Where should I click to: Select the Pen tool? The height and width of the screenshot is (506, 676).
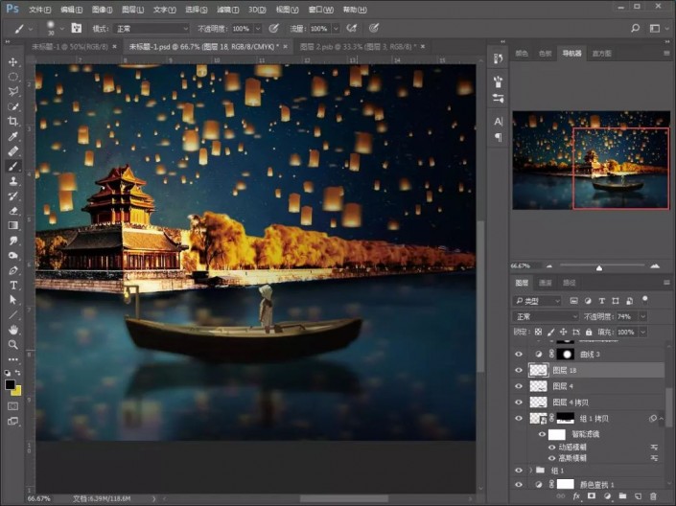(12, 270)
